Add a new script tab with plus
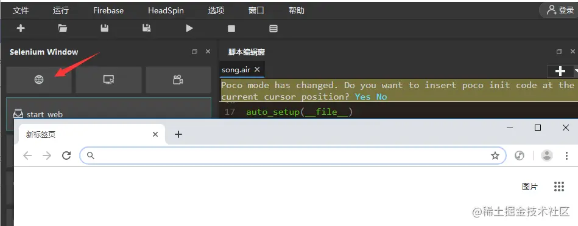The image size is (578, 226). 560,71
